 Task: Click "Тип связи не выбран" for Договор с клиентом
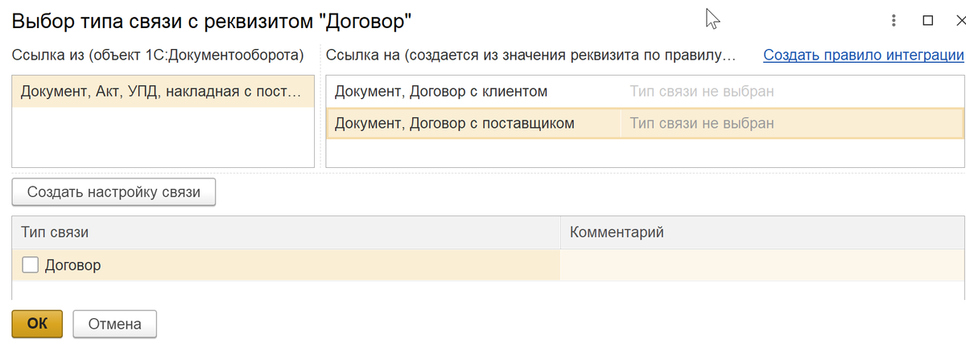tap(701, 92)
